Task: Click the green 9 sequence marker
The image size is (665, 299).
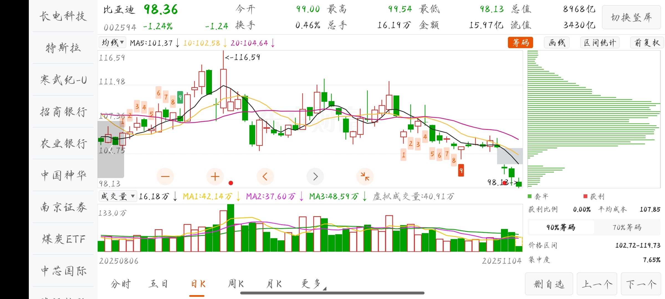Action: pos(180,97)
